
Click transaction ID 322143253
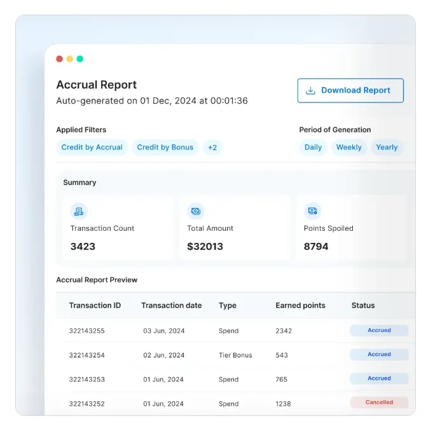pos(86,380)
